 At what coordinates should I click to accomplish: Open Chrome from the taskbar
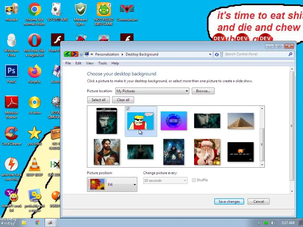37,223
